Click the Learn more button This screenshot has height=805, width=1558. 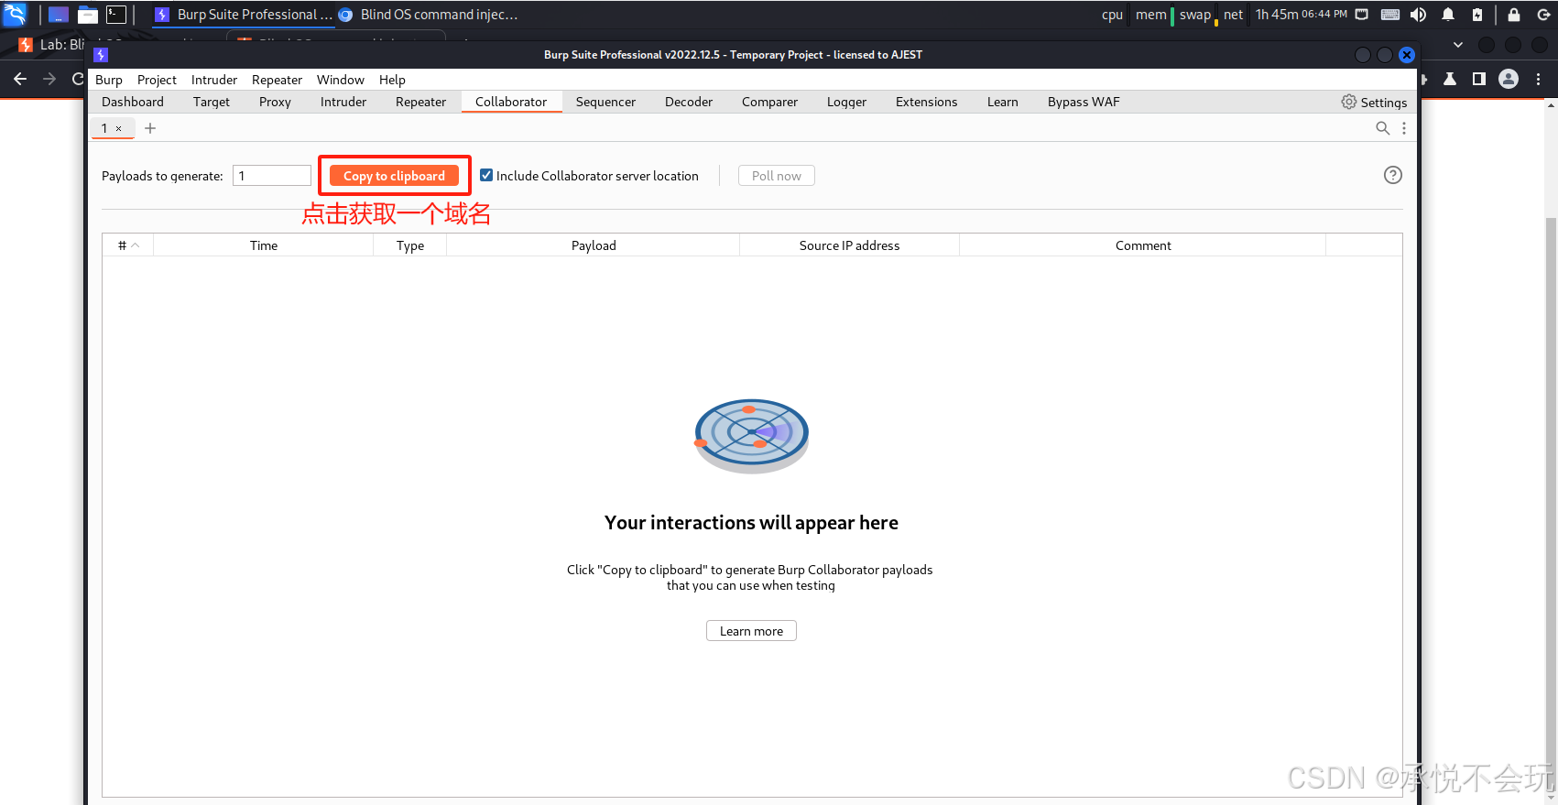click(x=751, y=631)
